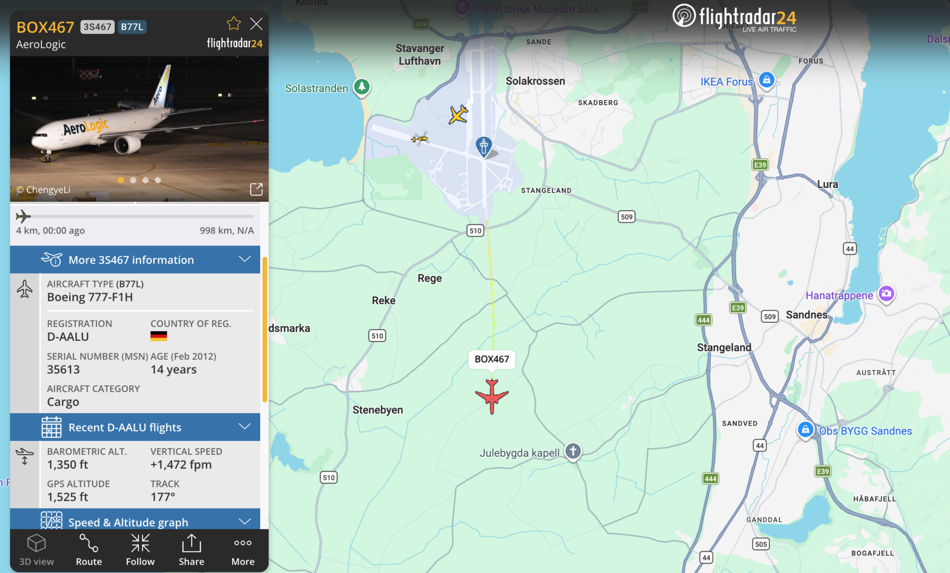Open the IKEA Forus map marker
The image size is (950, 573).
(766, 80)
